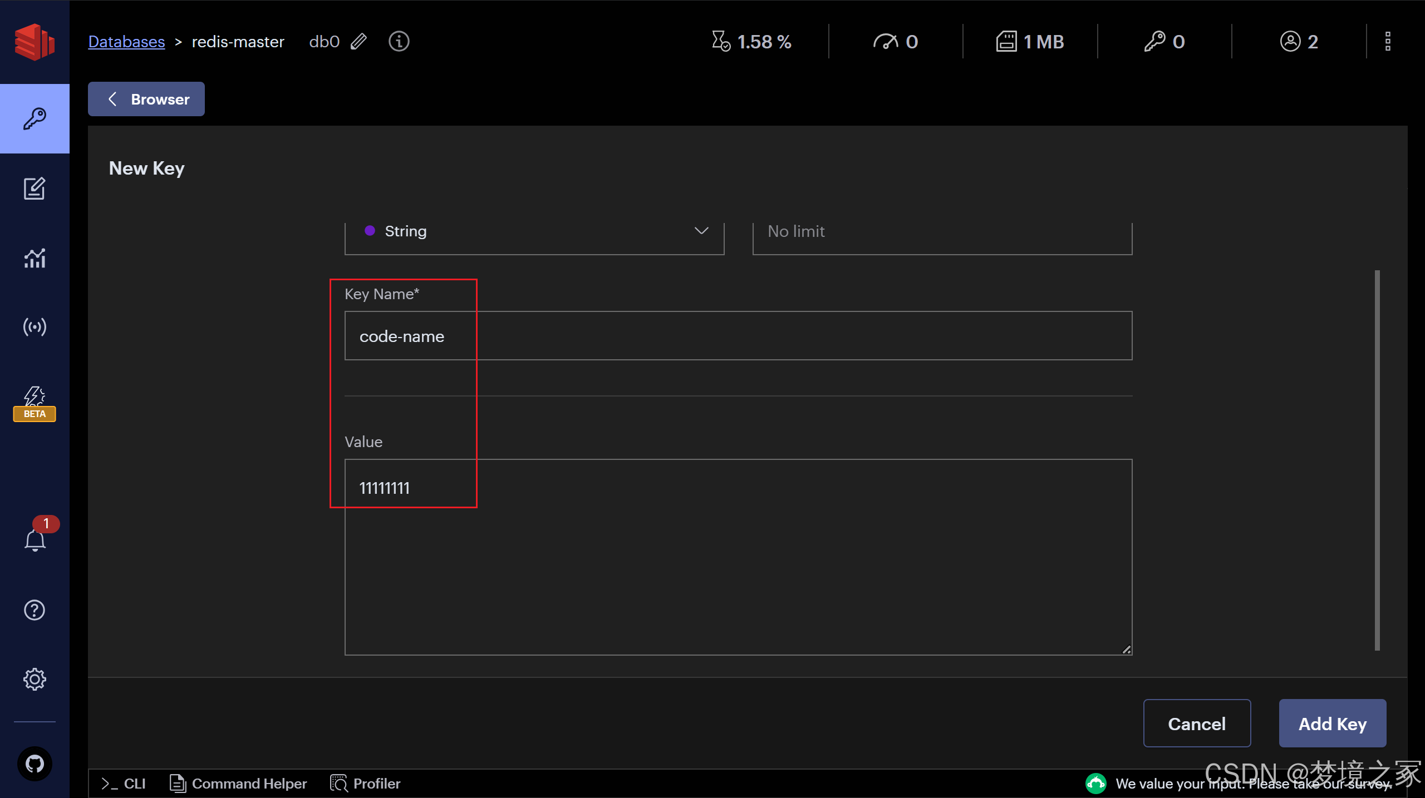Click the No limit TTL field
The height and width of the screenshot is (798, 1425).
pos(942,238)
